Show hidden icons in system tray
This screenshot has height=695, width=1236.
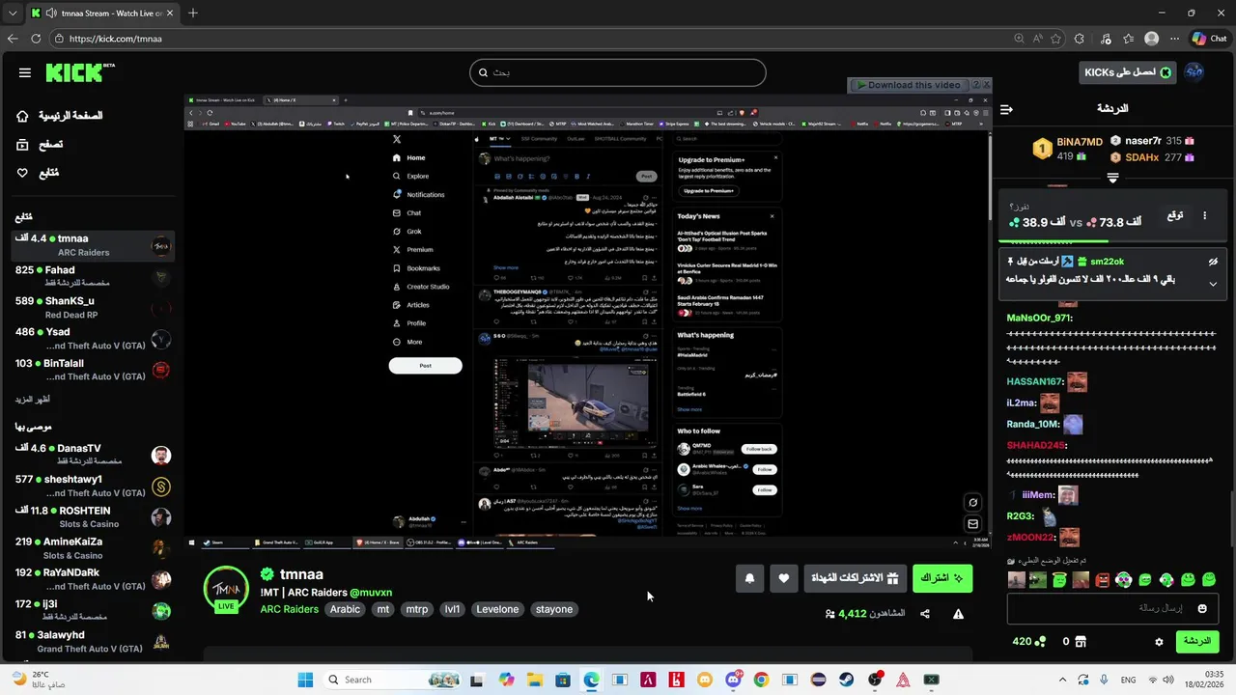[x=1062, y=680]
